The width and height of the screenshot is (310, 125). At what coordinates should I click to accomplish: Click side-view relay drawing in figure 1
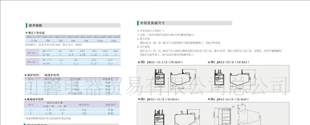tap(180, 78)
